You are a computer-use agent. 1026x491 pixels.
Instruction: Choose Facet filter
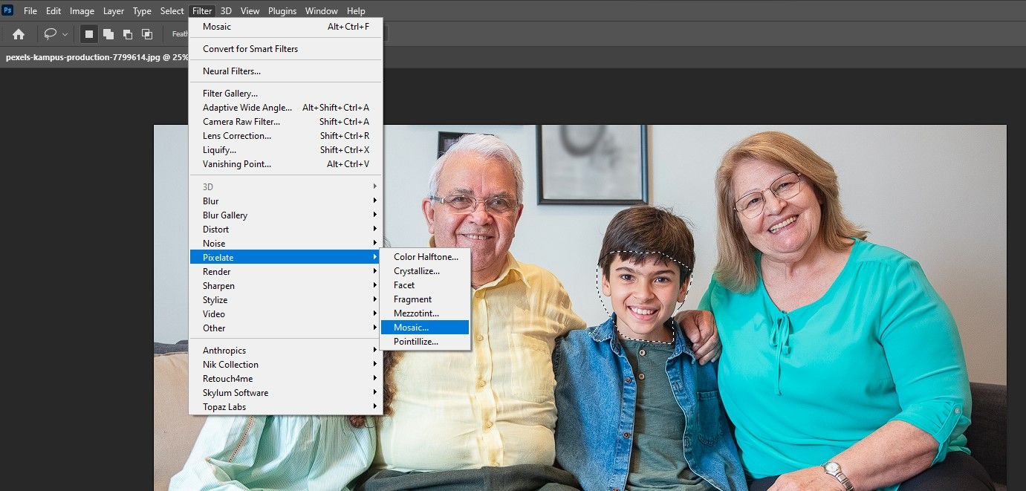[x=425, y=285]
